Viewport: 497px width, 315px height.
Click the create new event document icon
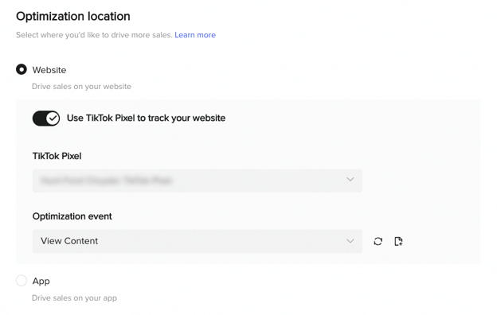tap(398, 241)
